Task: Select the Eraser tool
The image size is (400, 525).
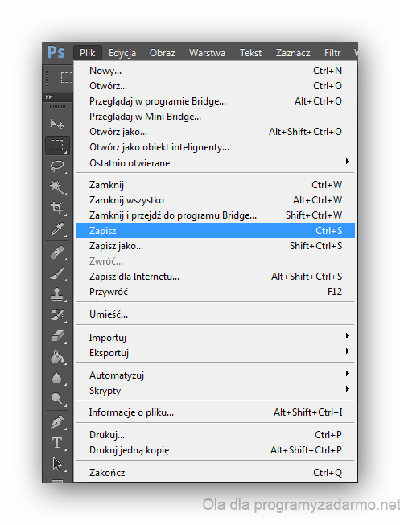Action: [57, 335]
